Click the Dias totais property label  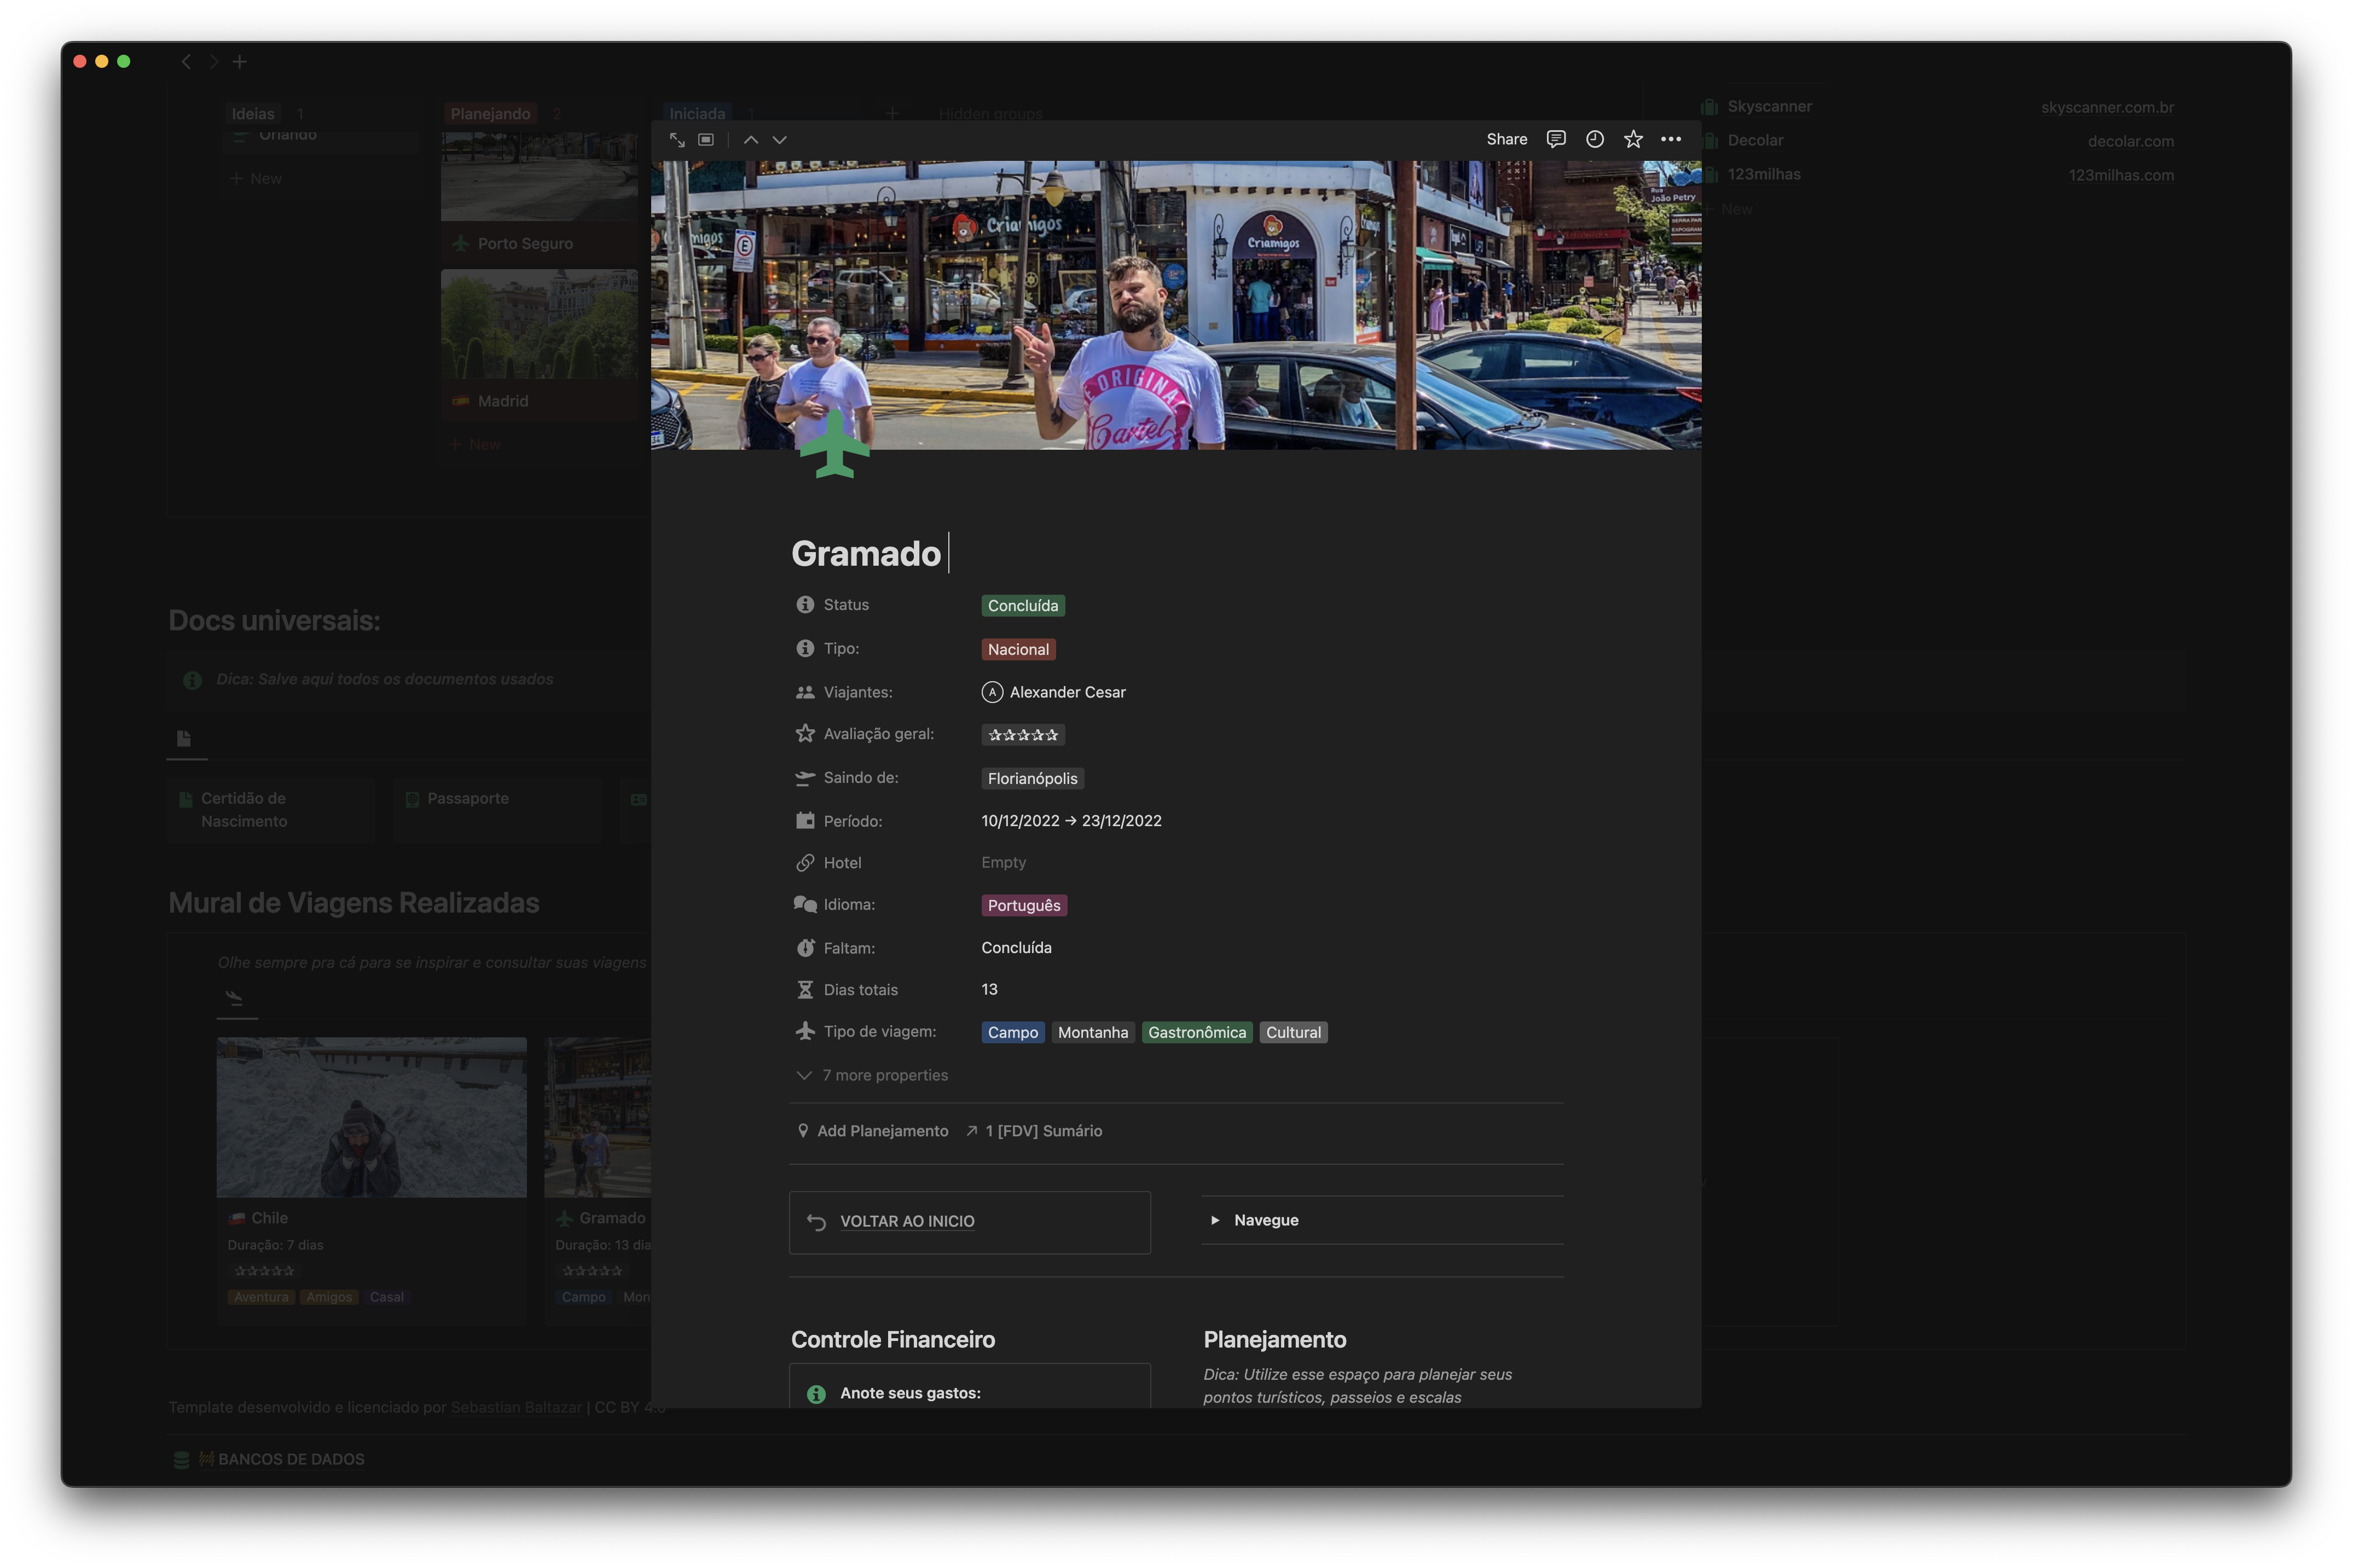(860, 990)
